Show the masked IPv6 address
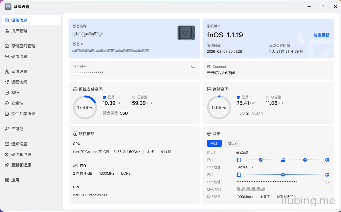The image size is (341, 212). 327,182
